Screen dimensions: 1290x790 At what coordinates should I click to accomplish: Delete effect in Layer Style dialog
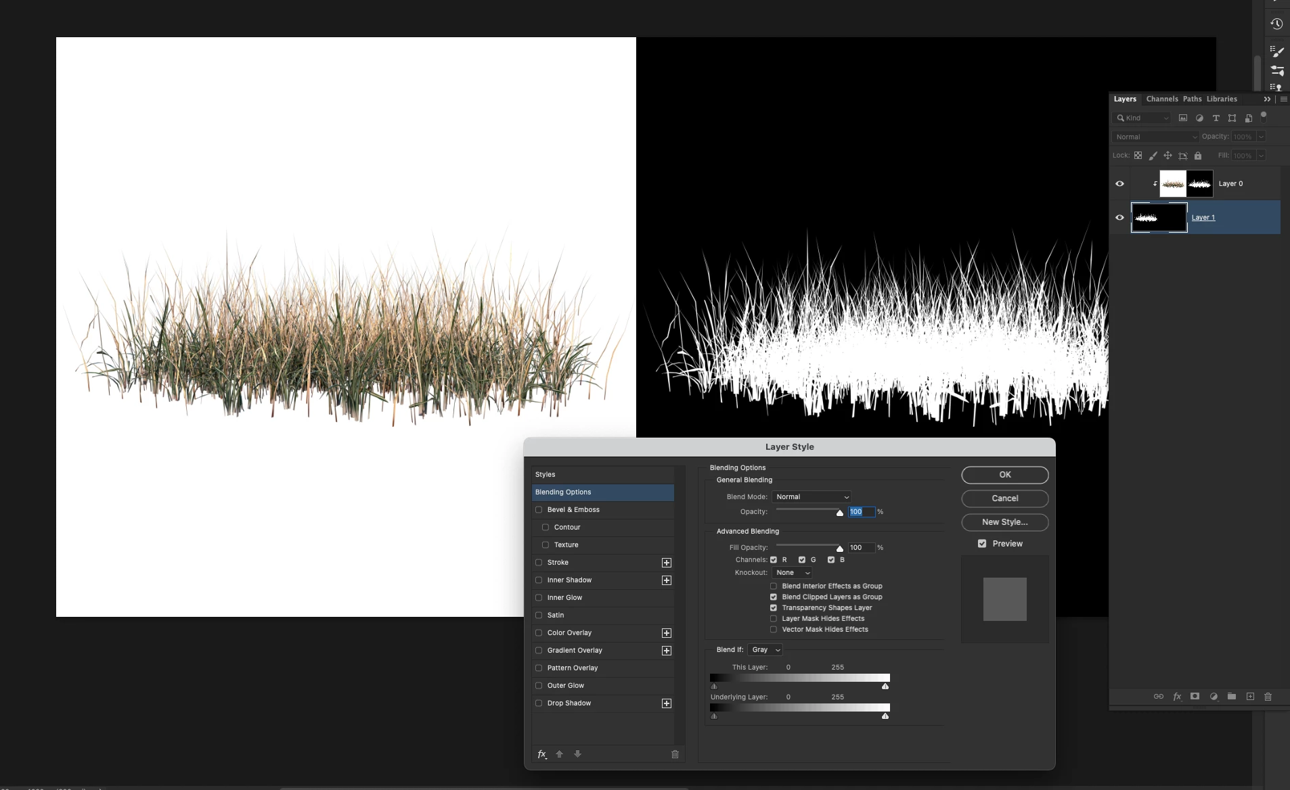point(675,754)
